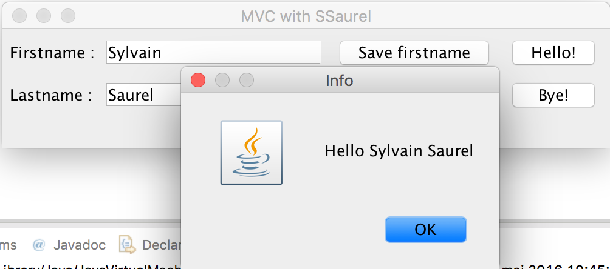
Task: Click into the Lastname field containing Saurel
Action: 143,95
